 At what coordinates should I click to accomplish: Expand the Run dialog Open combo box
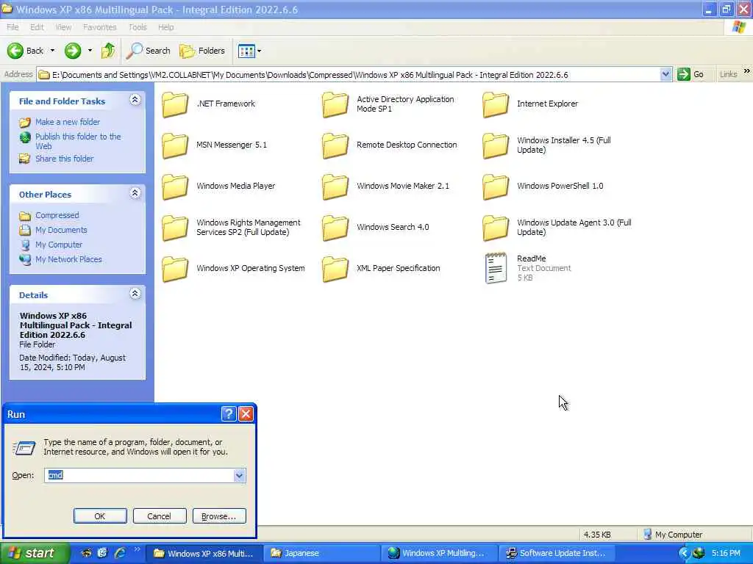tap(239, 475)
